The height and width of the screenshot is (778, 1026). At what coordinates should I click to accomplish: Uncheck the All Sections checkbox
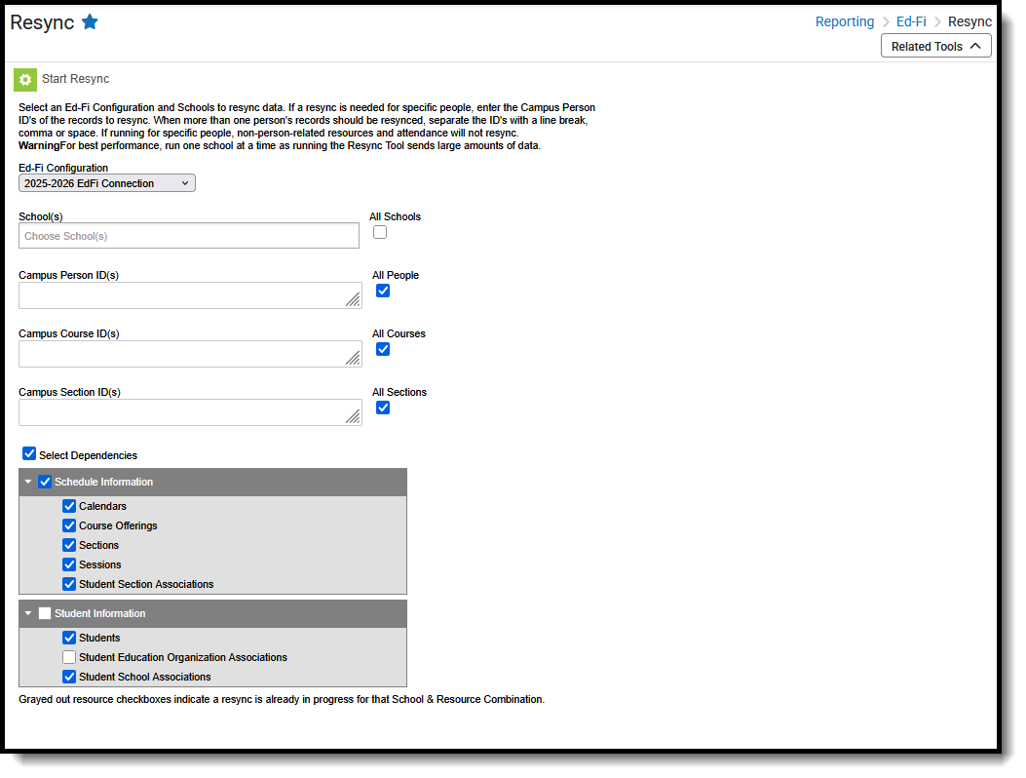click(x=383, y=408)
